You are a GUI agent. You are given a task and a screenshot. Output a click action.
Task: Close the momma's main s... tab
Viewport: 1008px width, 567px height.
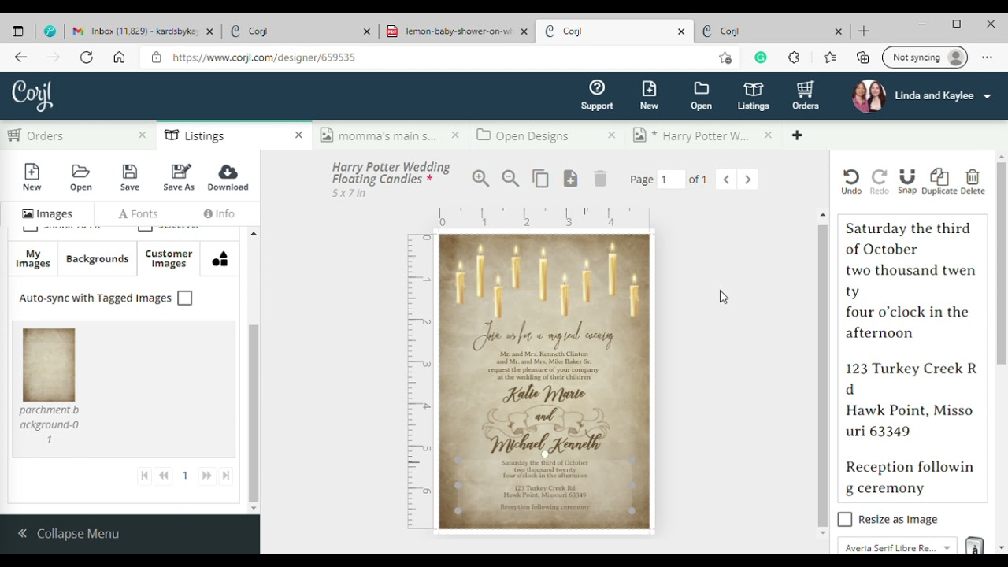(x=455, y=135)
